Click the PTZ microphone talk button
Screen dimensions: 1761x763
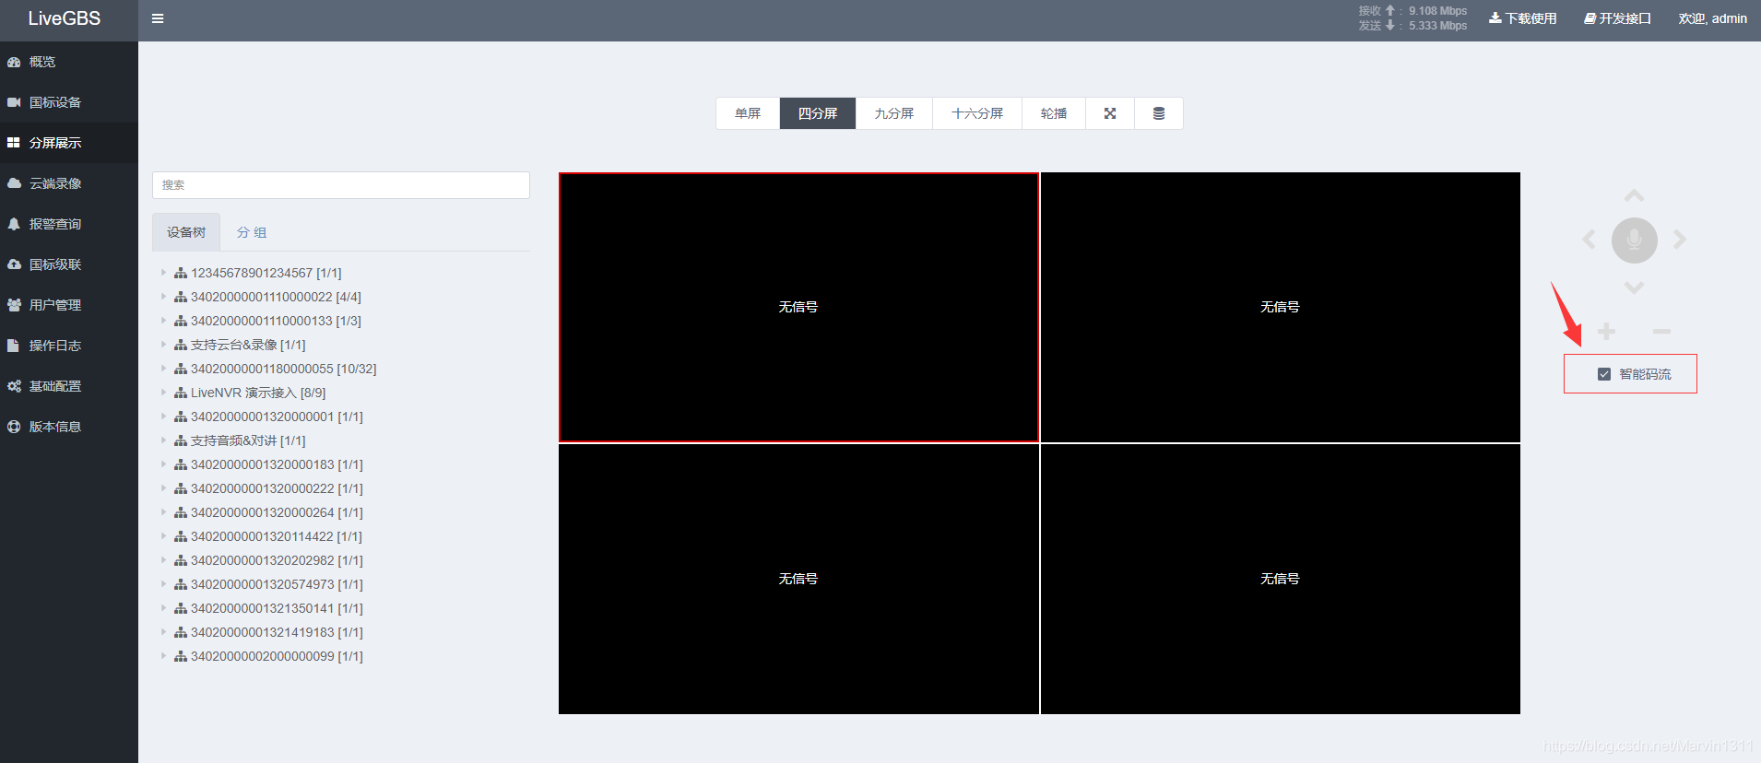[x=1634, y=241]
